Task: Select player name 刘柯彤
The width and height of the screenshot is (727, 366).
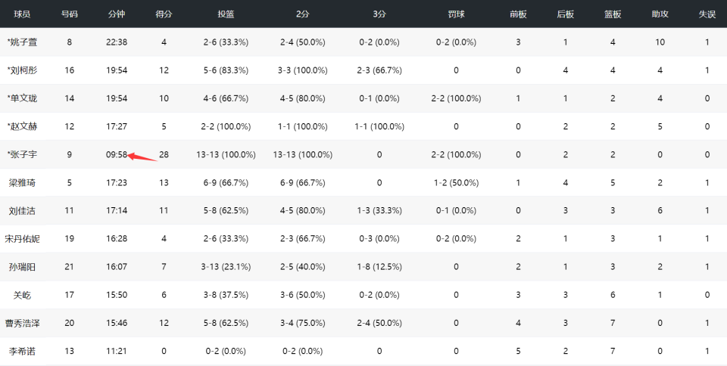Action: pos(23,70)
